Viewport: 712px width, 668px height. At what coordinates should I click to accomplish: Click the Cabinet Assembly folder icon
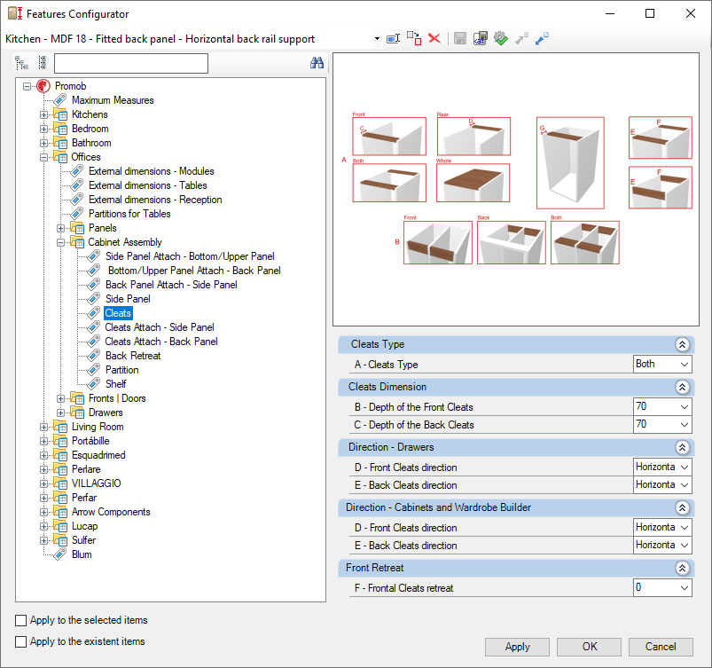tap(77, 242)
